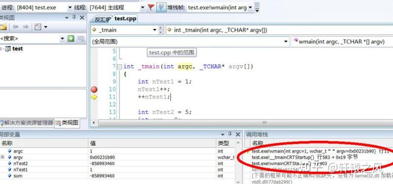The height and width of the screenshot is (184, 393).
Task: Select the nTest2 variable name in locals
Action: (x=21, y=163)
